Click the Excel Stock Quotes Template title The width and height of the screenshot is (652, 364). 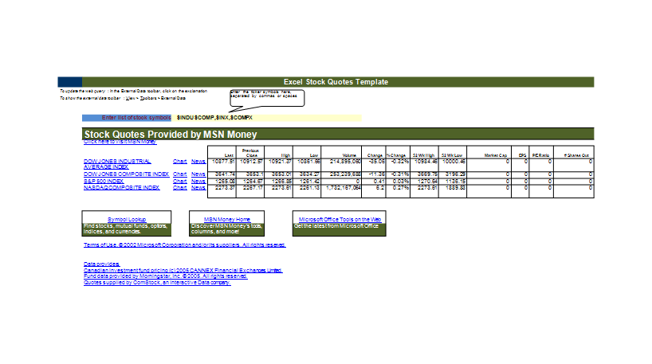pyautogui.click(x=336, y=82)
